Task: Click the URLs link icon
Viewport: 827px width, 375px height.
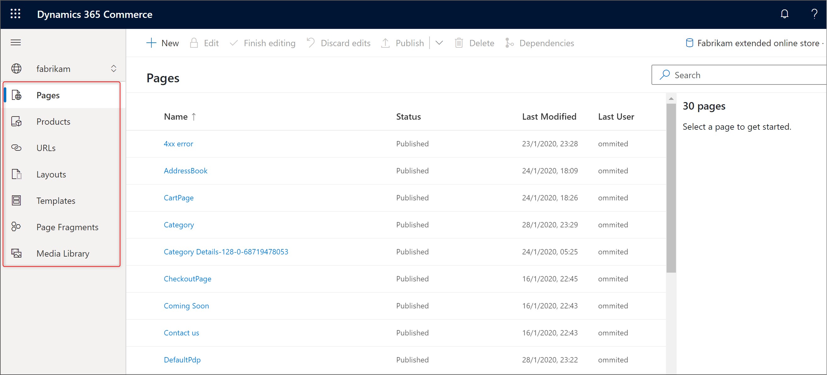Action: tap(16, 148)
